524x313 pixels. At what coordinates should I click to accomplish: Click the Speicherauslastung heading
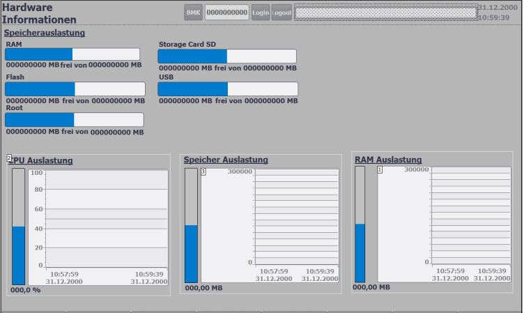(45, 33)
